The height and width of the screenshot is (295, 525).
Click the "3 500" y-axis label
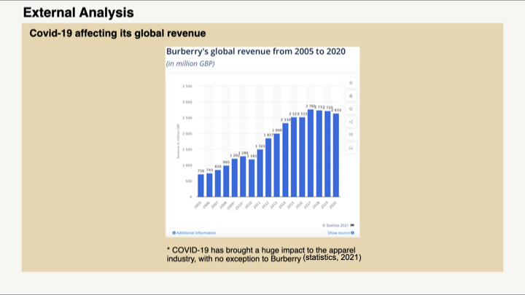pos(187,86)
